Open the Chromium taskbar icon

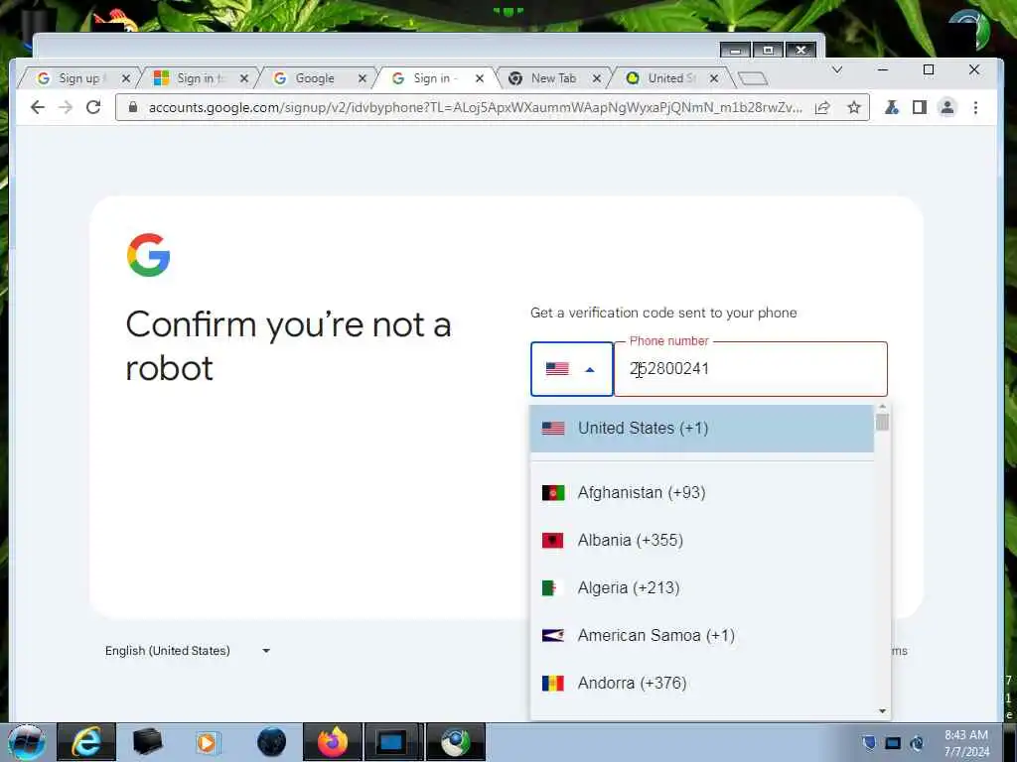(x=456, y=742)
